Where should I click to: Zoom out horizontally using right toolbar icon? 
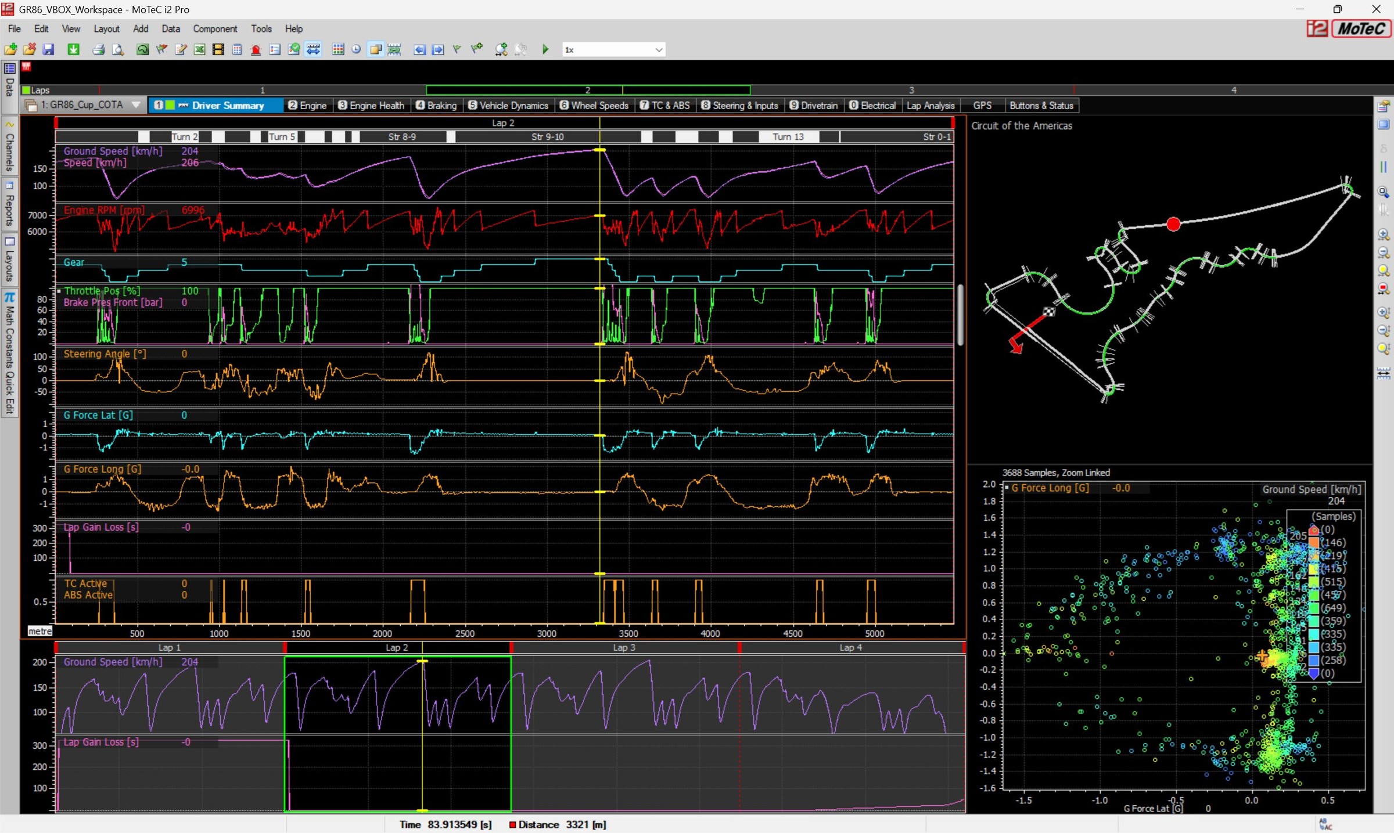pyautogui.click(x=1384, y=253)
